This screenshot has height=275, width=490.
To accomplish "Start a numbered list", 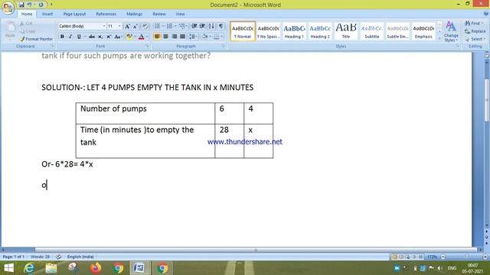I will (x=169, y=26).
